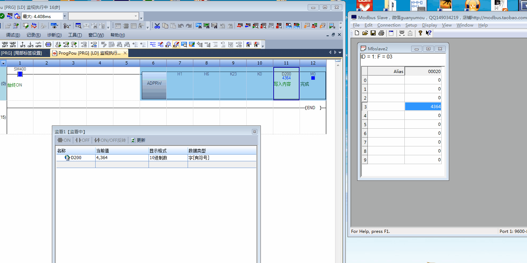
Task: Toggle ON button in watch window
Action: (64, 140)
